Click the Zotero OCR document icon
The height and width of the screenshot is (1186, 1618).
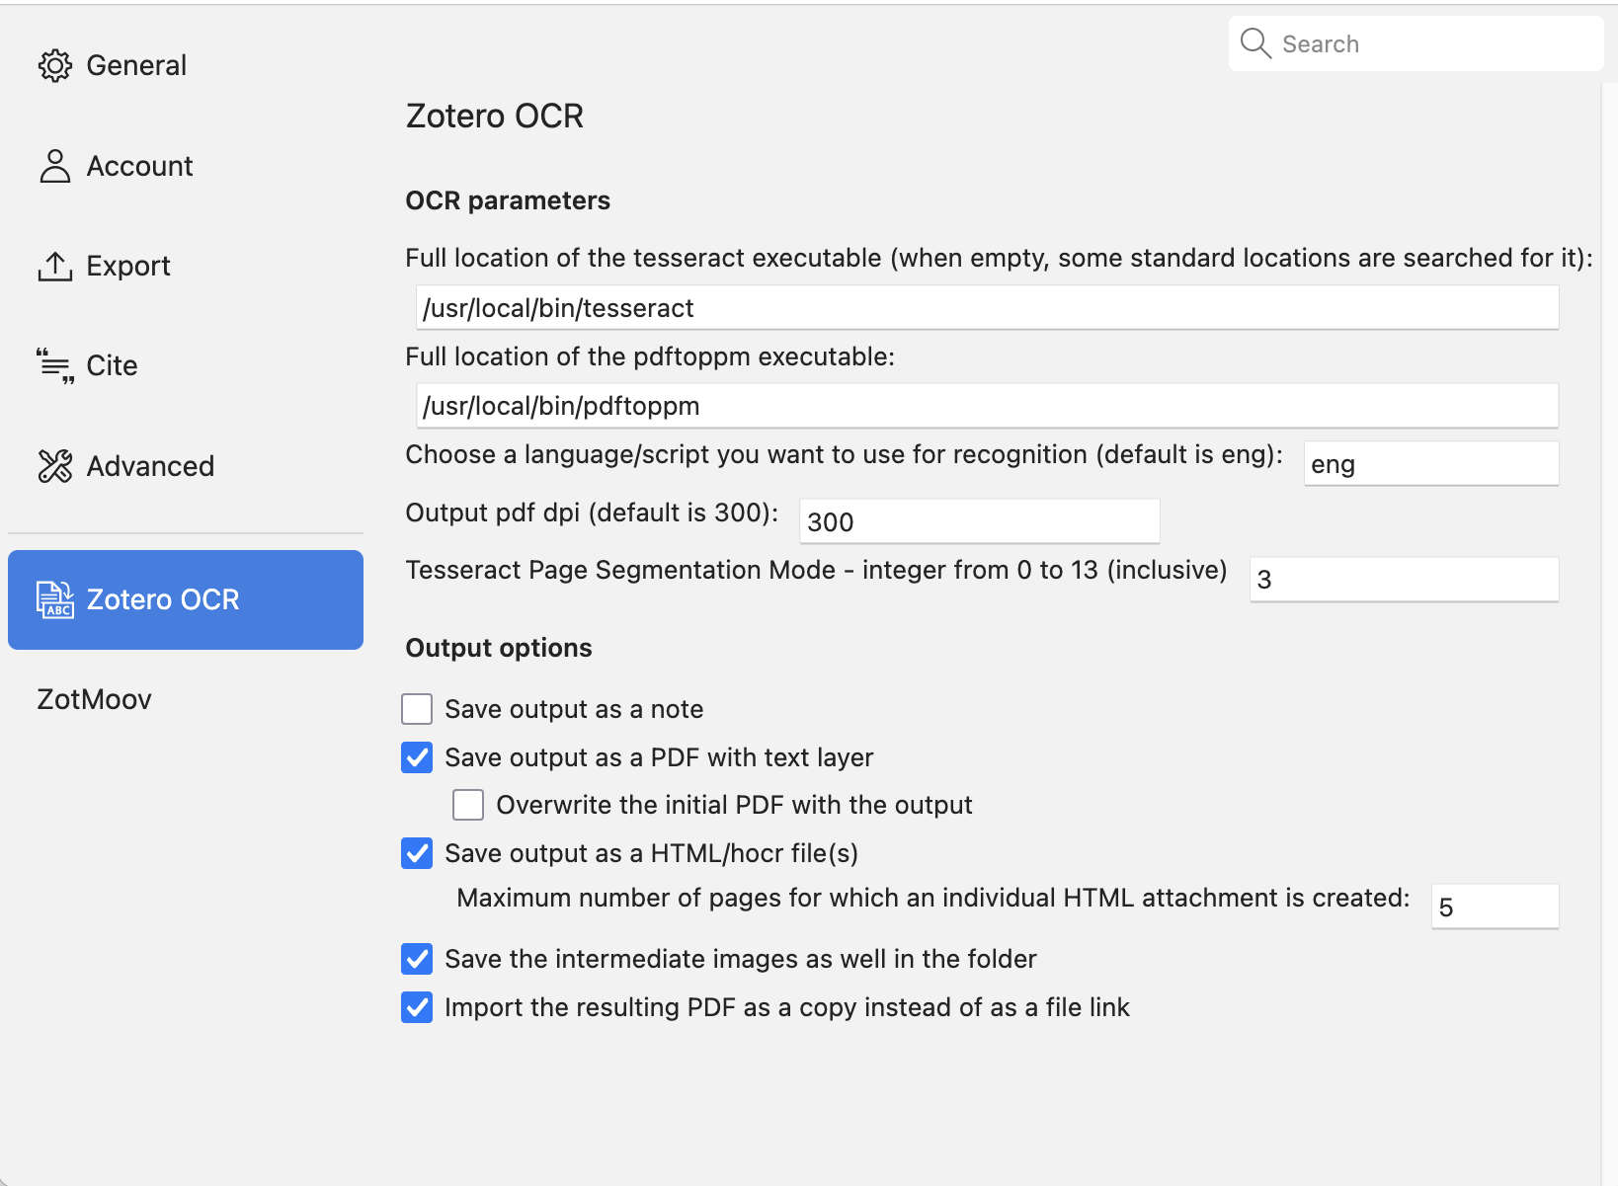pos(55,599)
